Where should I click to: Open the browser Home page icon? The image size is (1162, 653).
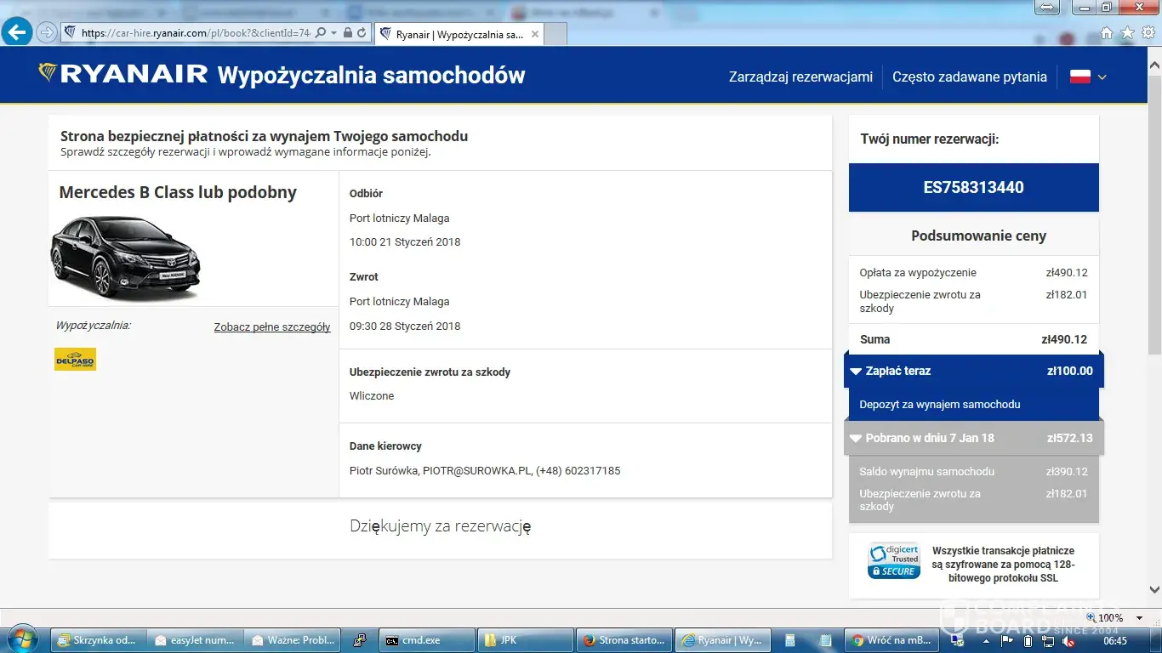[x=1107, y=33]
